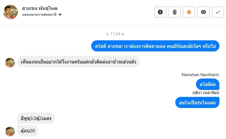Viewport: 226px width, 139px height.
Task: Click the contact's header profile picture
Action: tap(11, 12)
